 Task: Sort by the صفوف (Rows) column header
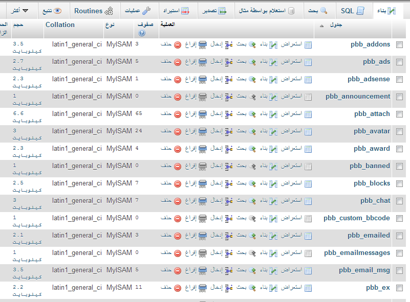pos(145,25)
